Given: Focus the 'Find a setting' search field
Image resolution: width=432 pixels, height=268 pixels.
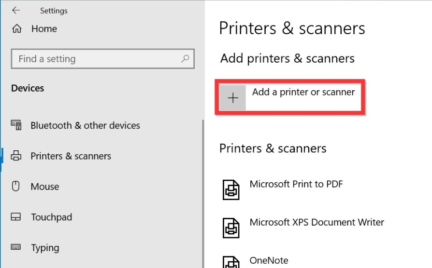Looking at the screenshot, I should click(97, 59).
